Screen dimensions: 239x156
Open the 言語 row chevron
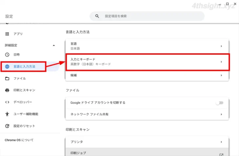[x=221, y=46]
